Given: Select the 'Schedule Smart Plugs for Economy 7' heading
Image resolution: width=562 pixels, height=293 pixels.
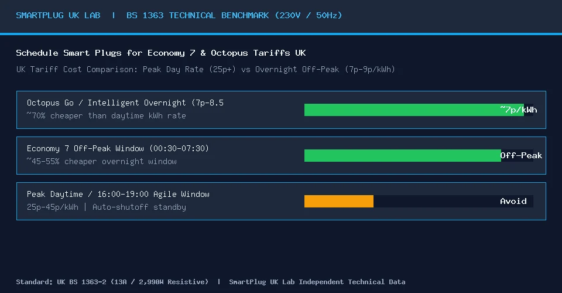Looking at the screenshot, I should [x=161, y=53].
